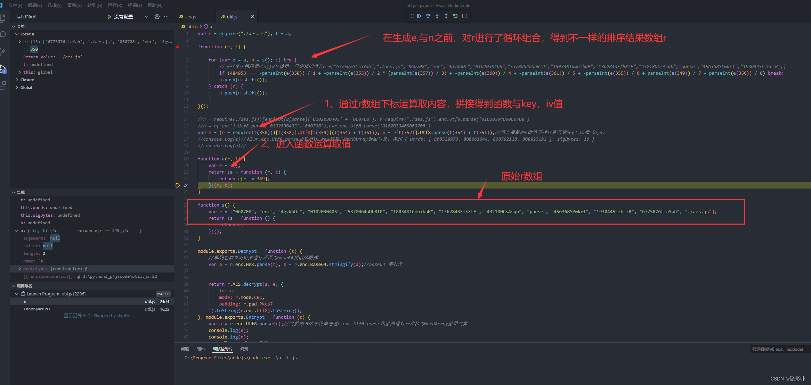Image resolution: width=811 pixels, height=385 pixels.
Task: Grab the debug toolbar drag handle
Action: tap(412, 16)
